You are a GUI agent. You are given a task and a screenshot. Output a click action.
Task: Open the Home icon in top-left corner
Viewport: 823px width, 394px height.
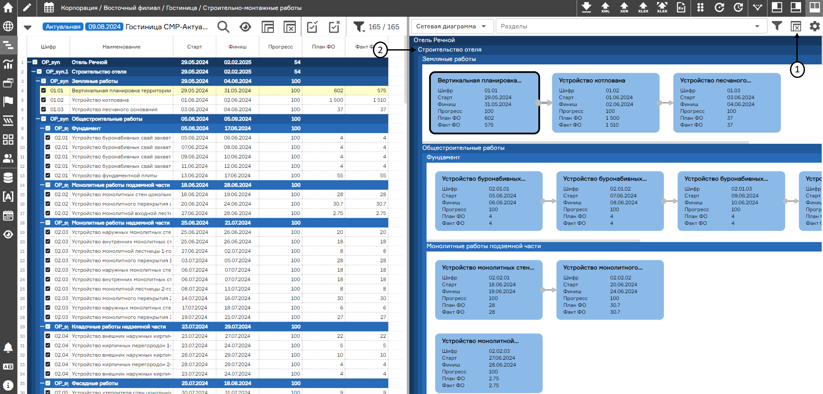pos(8,7)
